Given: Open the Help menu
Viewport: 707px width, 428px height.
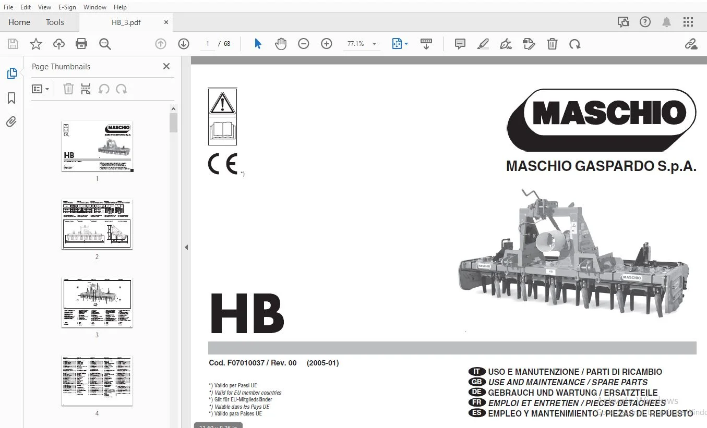Looking at the screenshot, I should [x=120, y=7].
